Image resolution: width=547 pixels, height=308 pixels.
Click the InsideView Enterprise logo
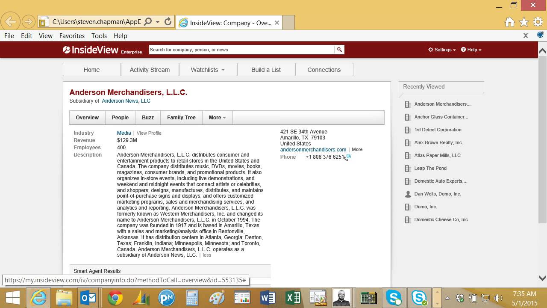coord(102,50)
